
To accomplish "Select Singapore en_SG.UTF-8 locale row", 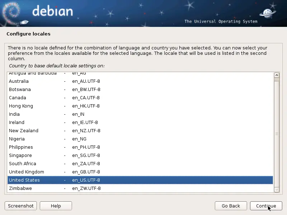I will pos(140,155).
